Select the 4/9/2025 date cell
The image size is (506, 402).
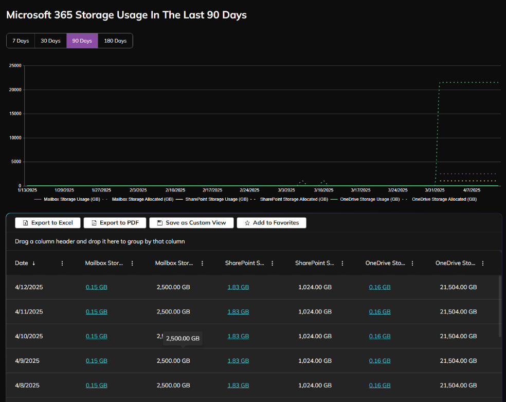pyautogui.click(x=27, y=361)
